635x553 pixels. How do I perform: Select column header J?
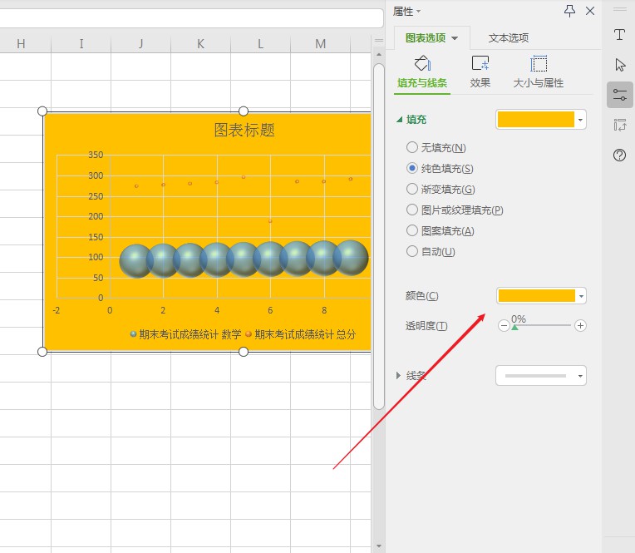click(140, 44)
